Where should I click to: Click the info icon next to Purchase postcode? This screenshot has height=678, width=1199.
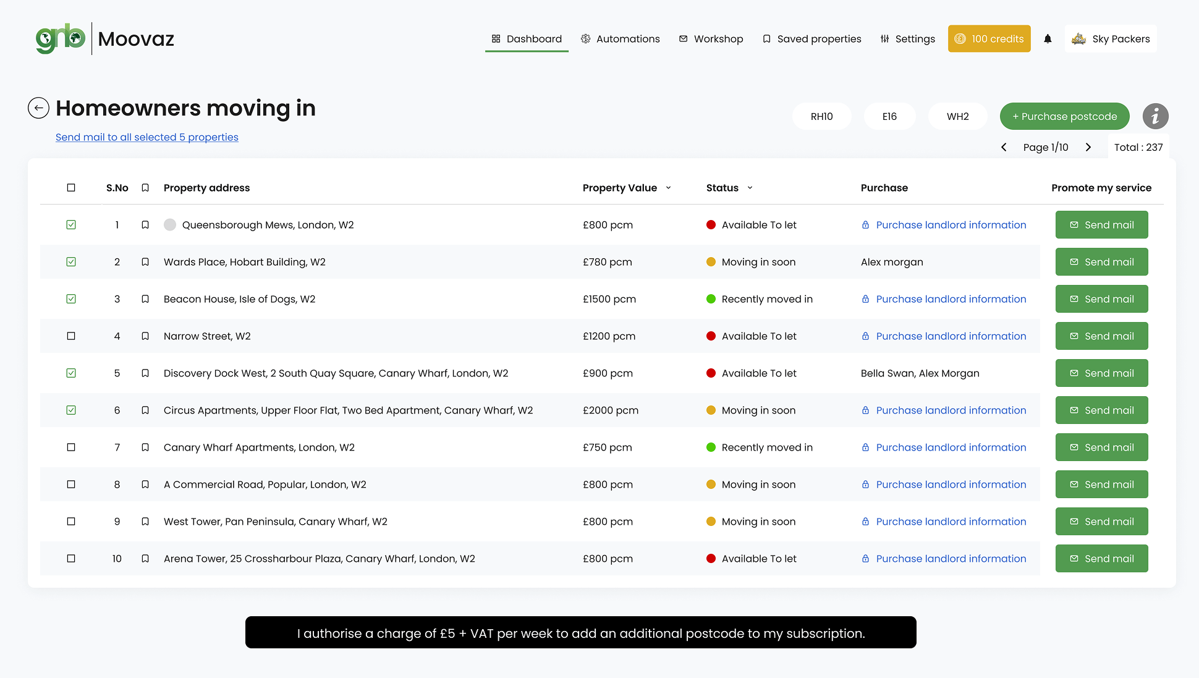(x=1155, y=116)
